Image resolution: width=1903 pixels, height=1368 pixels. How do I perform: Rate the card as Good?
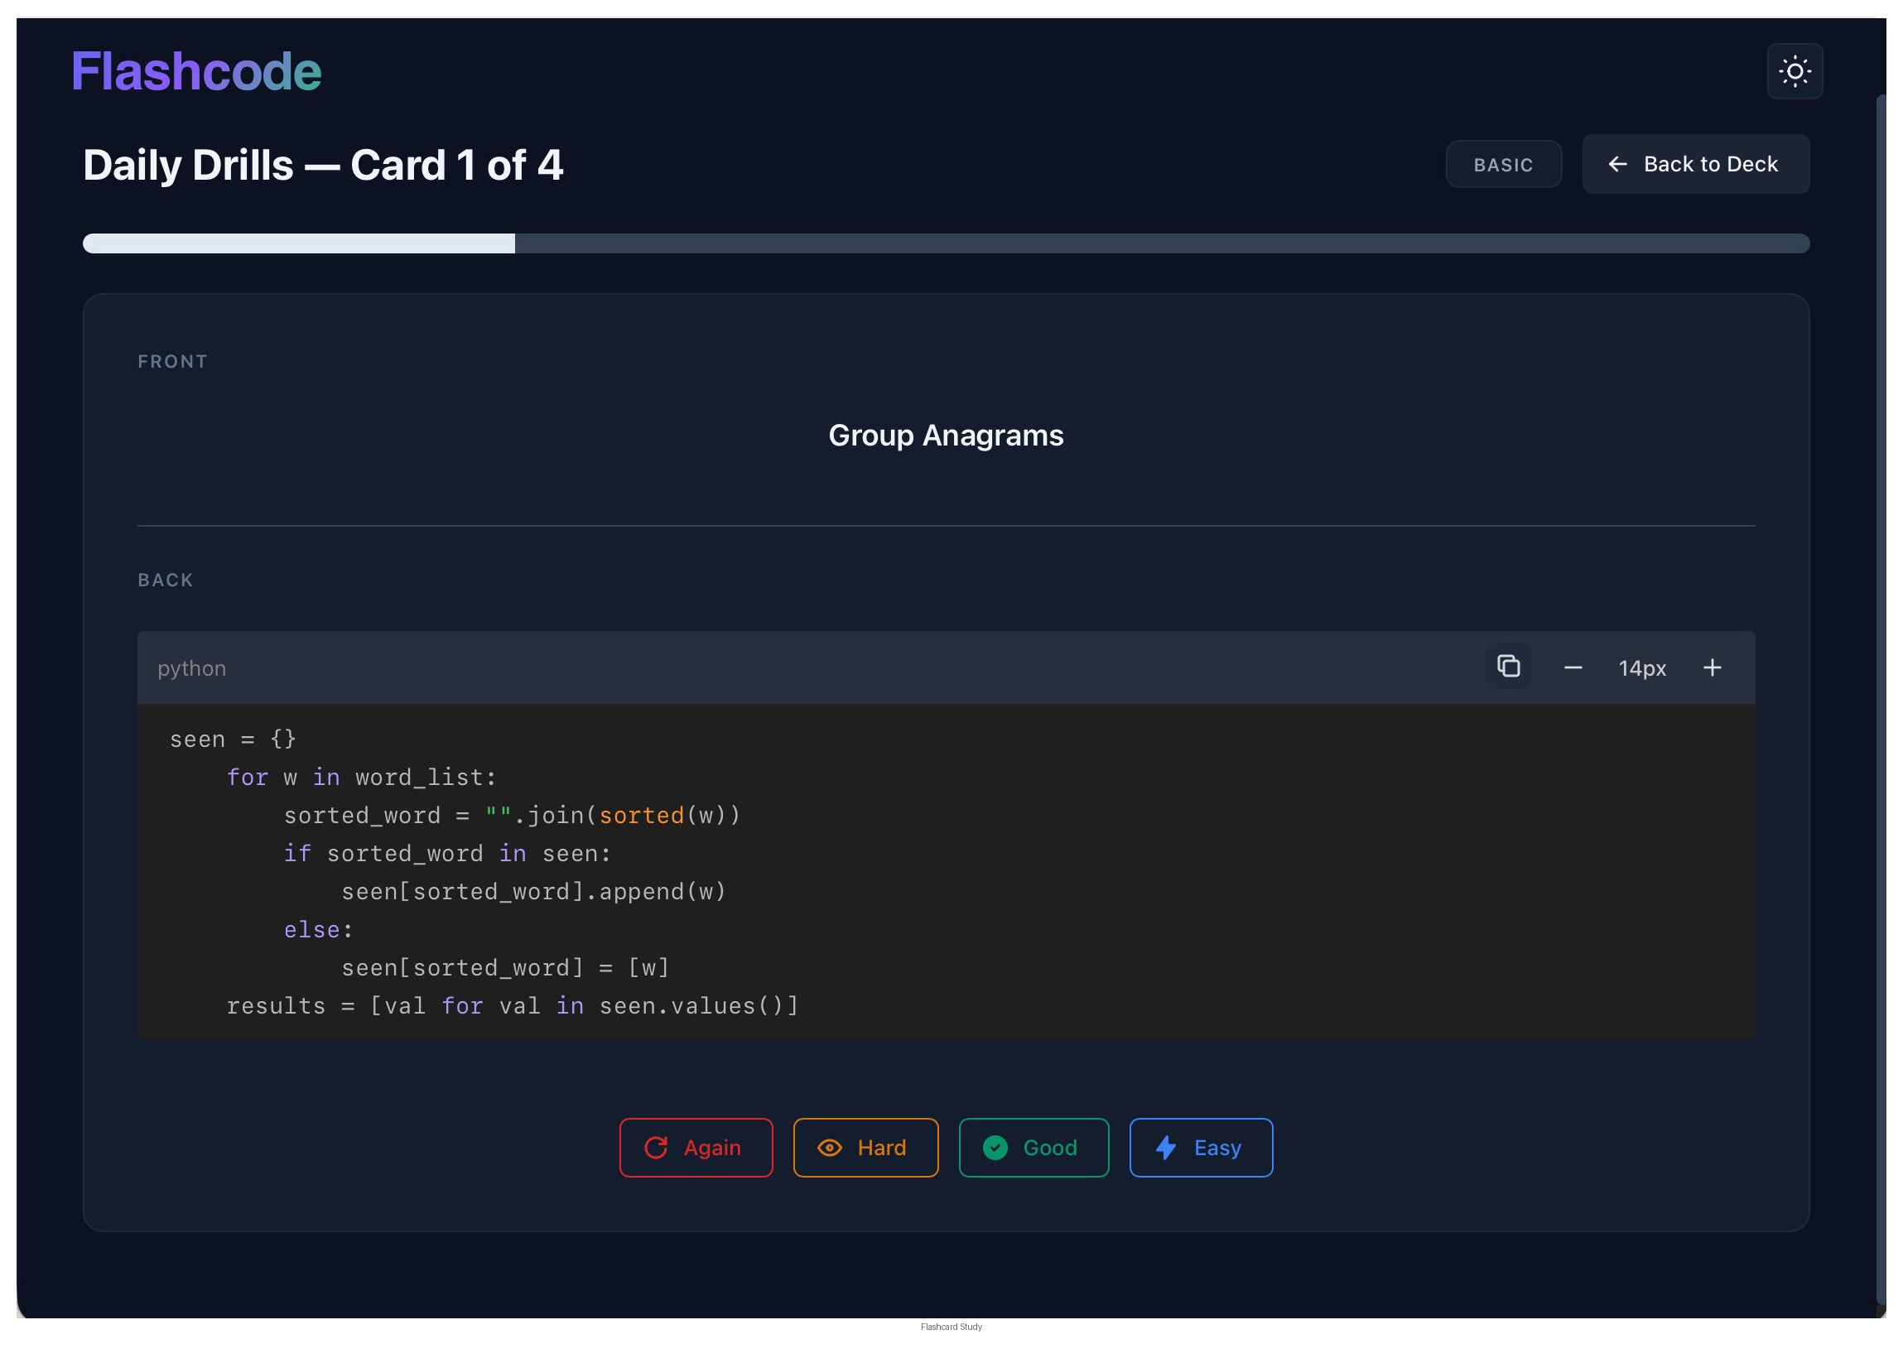click(1033, 1147)
